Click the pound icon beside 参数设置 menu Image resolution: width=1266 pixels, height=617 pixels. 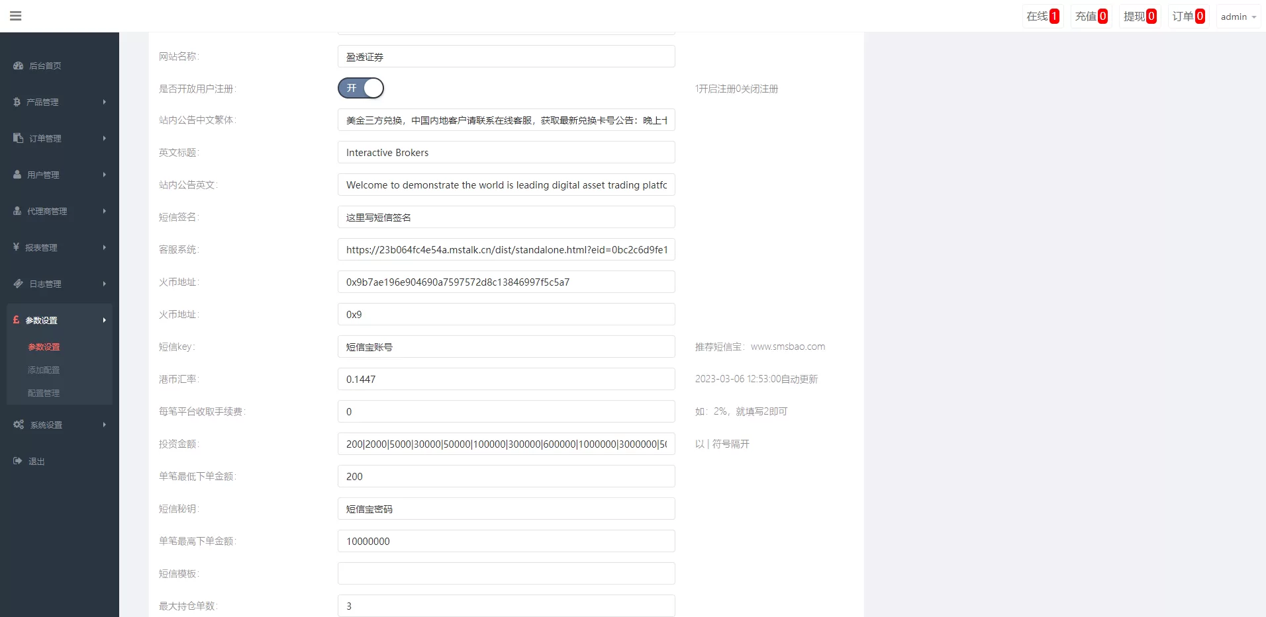[17, 320]
